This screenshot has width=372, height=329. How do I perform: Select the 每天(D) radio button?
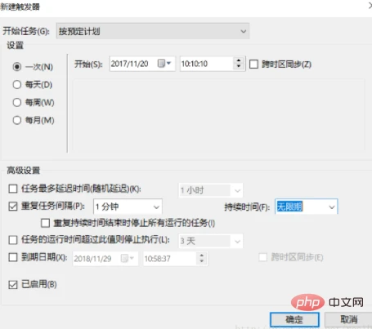pos(17,85)
